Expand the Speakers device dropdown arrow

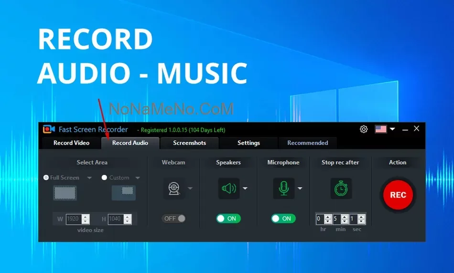[245, 189]
